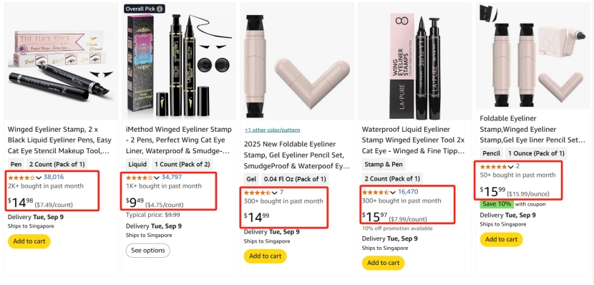Expand rating chevron next to 16,470 reviews

coord(392,193)
